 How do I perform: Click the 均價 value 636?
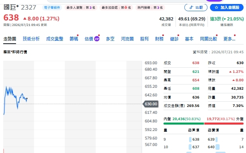(196, 97)
